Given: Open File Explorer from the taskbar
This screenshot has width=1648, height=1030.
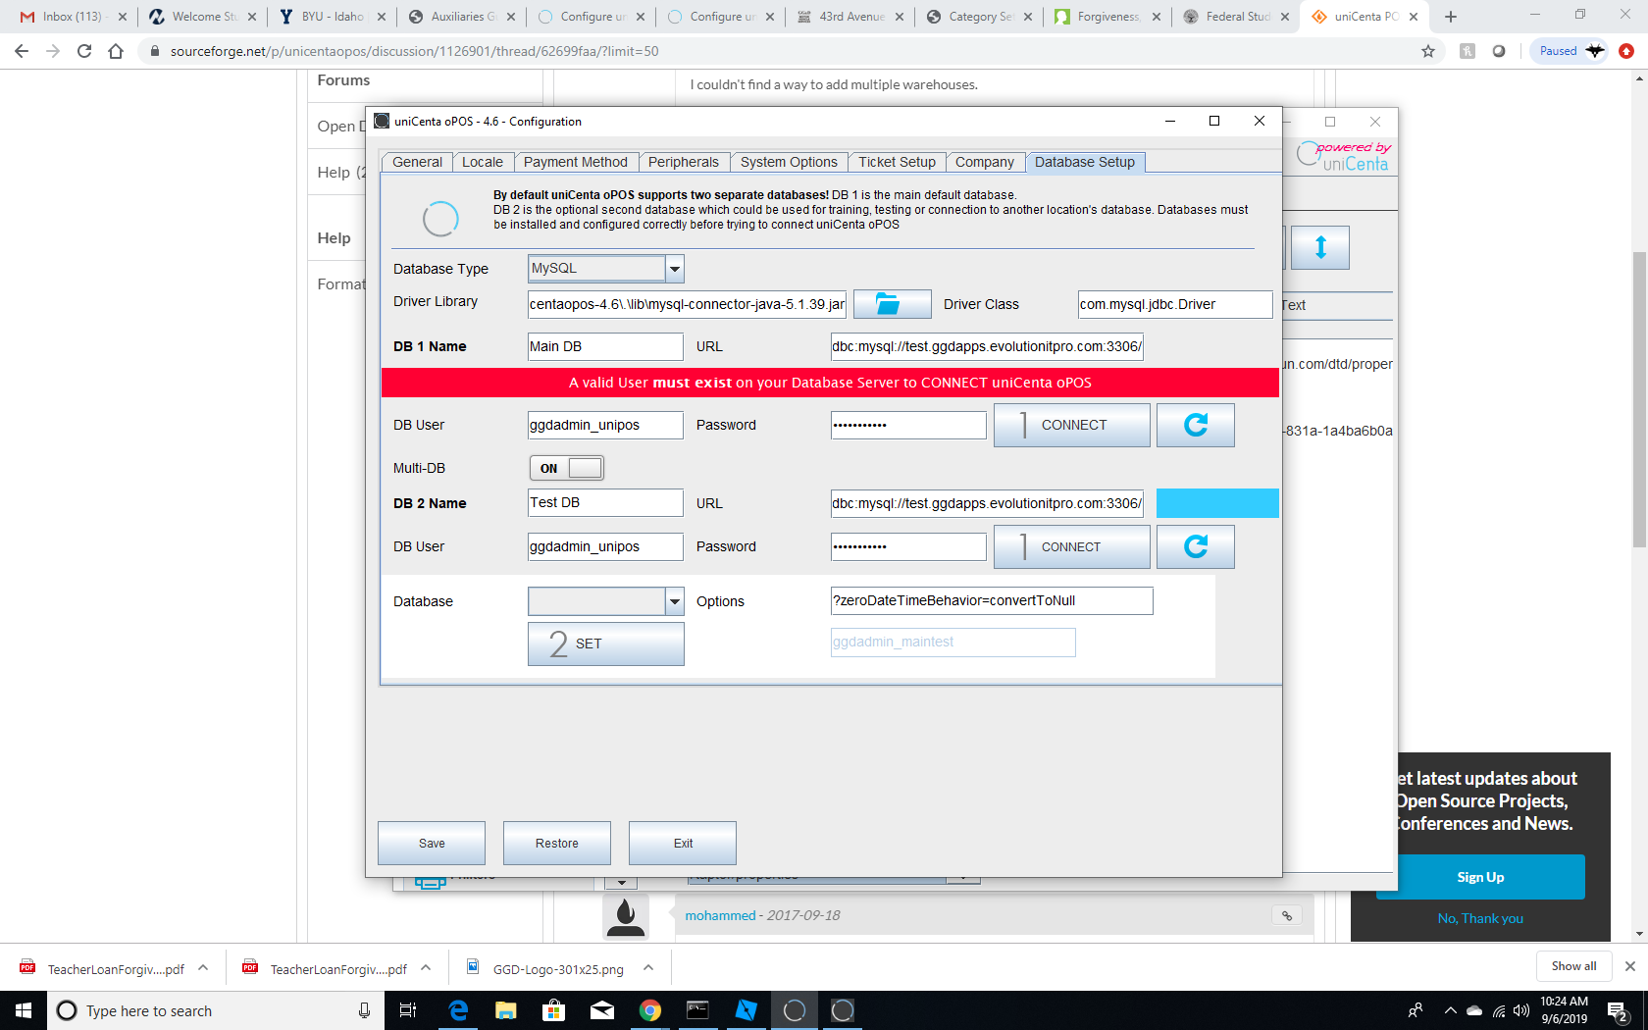Looking at the screenshot, I should [505, 1010].
